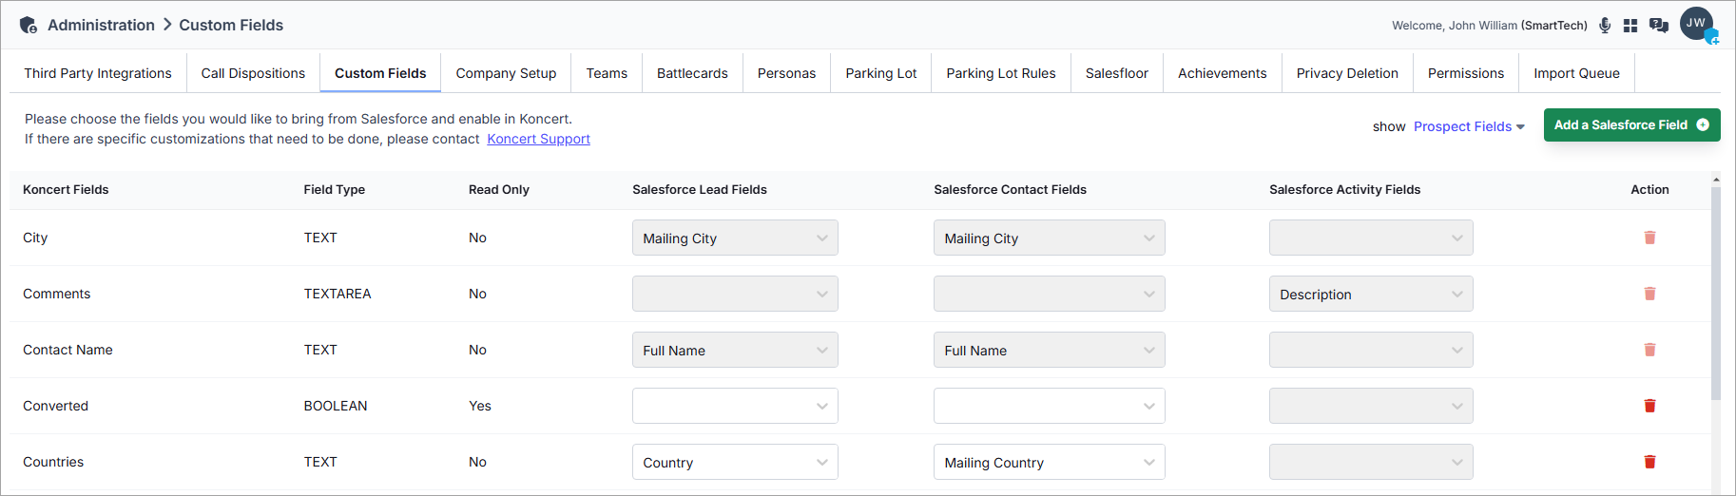1736x496 pixels.
Task: Open the Company Setup tab
Action: point(506,73)
